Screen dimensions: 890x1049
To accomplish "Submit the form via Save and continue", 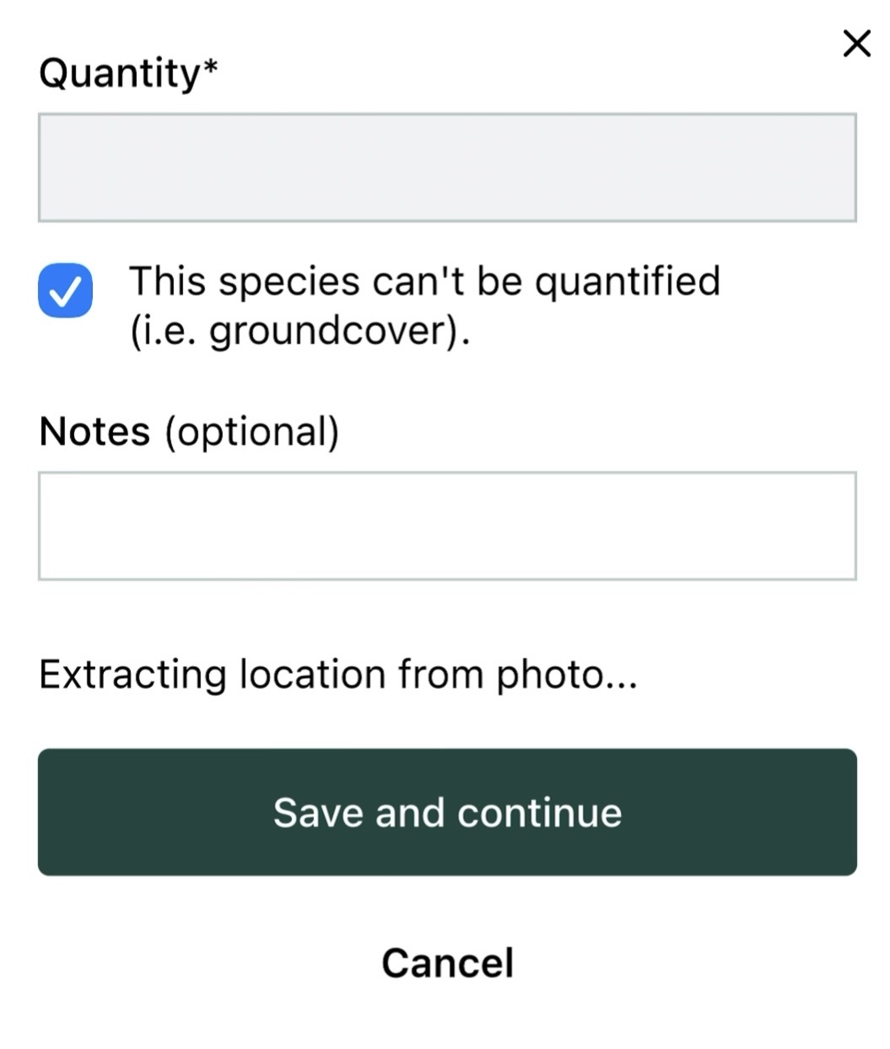I will 447,812.
